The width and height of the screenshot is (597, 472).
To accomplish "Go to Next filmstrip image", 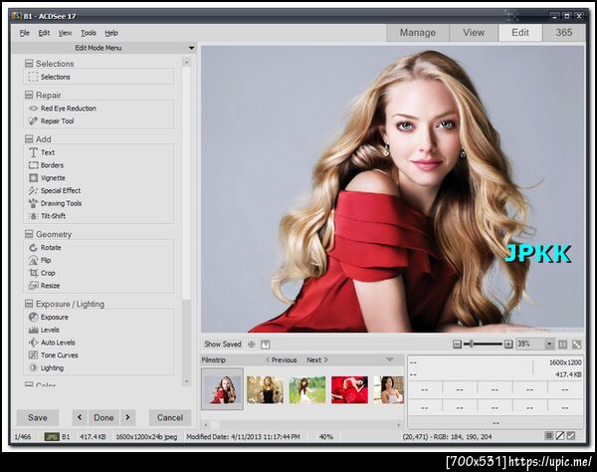I will coord(317,360).
